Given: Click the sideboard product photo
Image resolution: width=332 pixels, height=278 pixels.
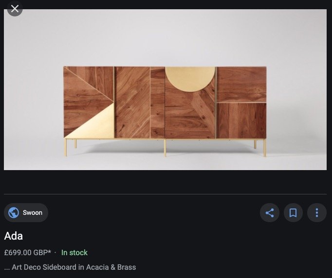Looking at the screenshot, I should [x=165, y=89].
